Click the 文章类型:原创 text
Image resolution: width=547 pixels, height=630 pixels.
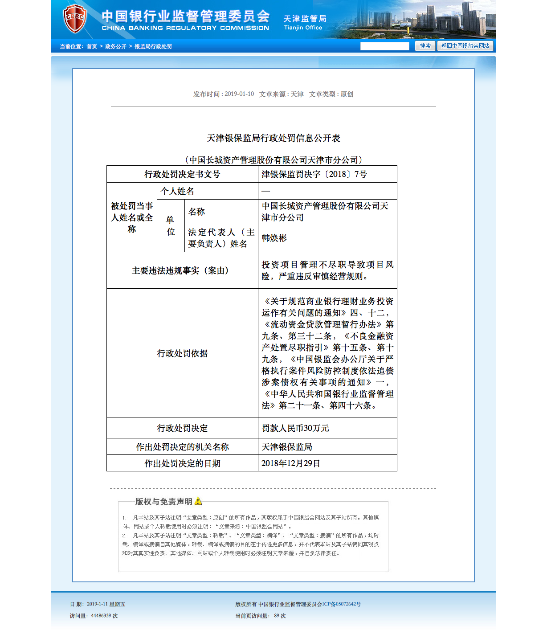point(331,94)
